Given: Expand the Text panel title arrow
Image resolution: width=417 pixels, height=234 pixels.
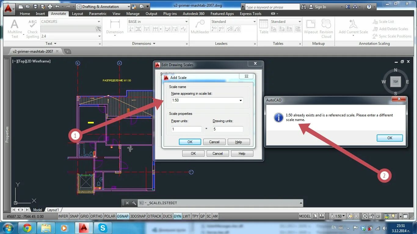Looking at the screenshot, I should click(x=55, y=44).
